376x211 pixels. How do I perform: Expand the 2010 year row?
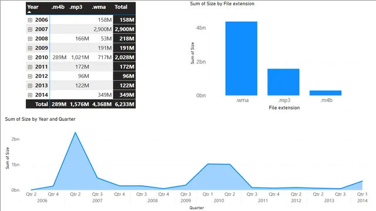(30, 57)
